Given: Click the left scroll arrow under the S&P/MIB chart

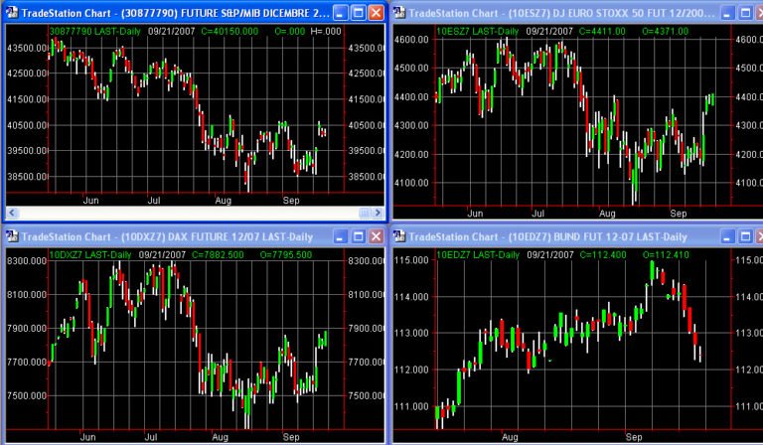Looking at the screenshot, I should tap(12, 213).
